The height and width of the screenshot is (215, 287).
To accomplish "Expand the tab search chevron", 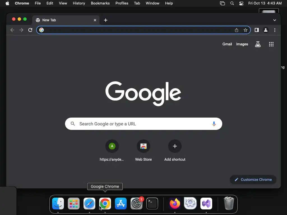I will [x=275, y=20].
